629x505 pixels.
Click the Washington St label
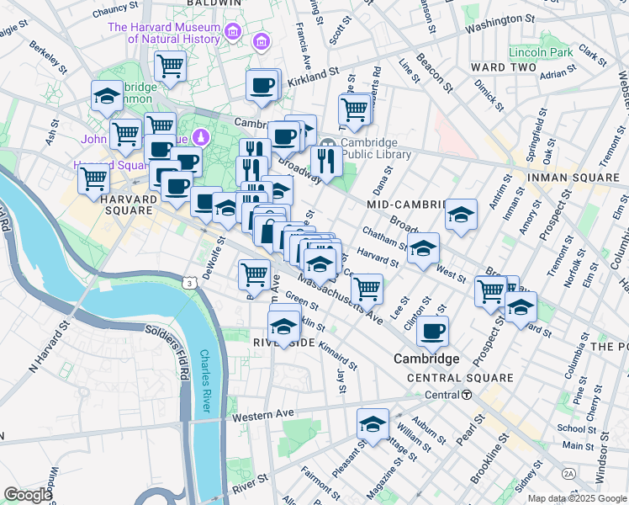click(499, 24)
